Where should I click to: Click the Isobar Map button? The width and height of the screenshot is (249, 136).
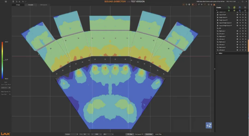point(158,134)
